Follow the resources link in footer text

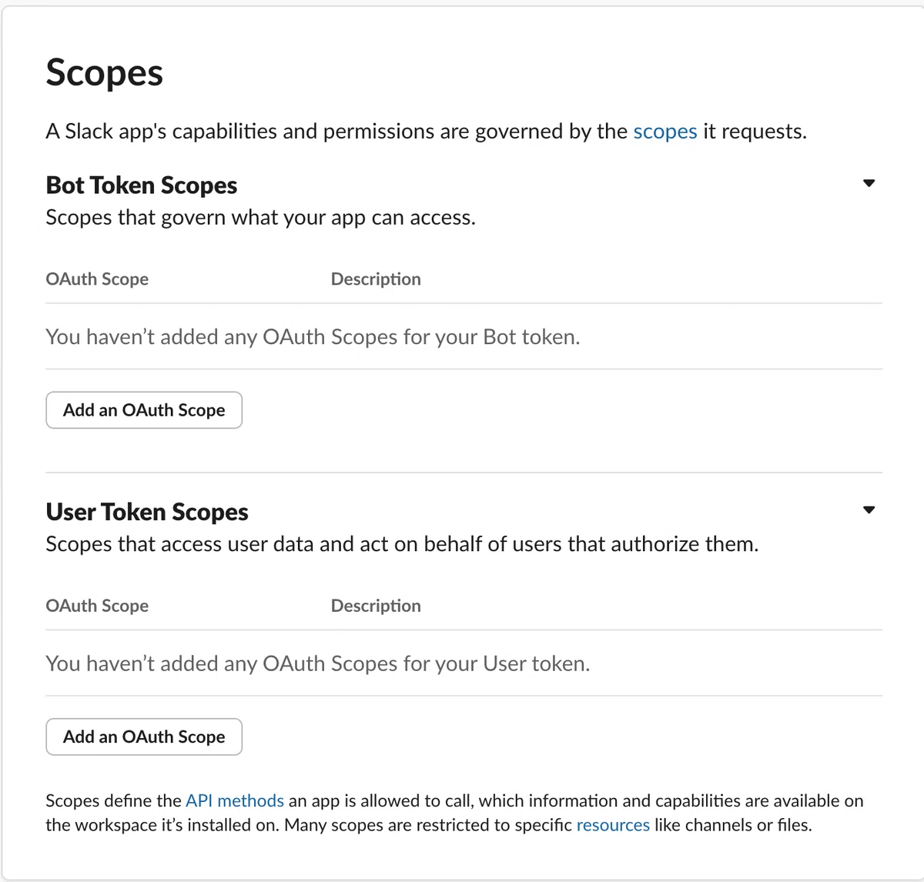(x=613, y=825)
